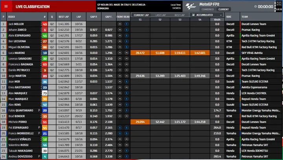Click gap value 3.338
This screenshot has height=160, width=283.
(x=108, y=156)
